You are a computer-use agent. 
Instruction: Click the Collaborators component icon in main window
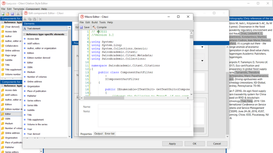3,46
